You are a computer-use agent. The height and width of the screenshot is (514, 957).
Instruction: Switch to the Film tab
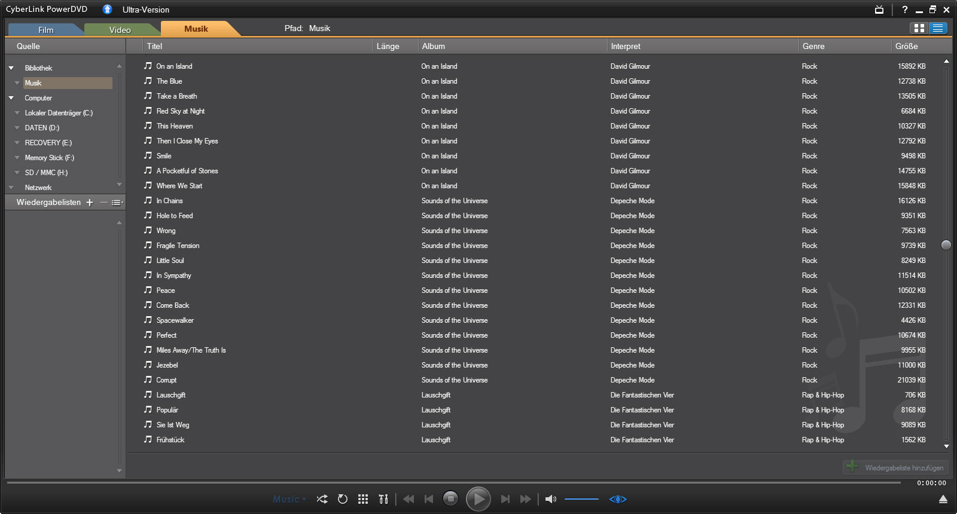[x=46, y=30]
